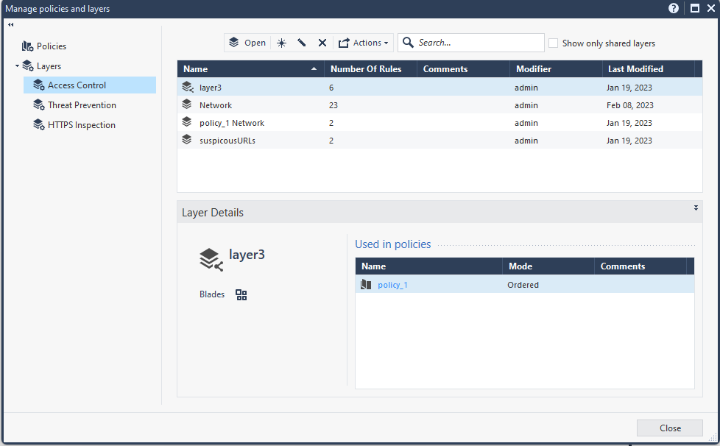
Task: Click the policy_1 Network layer icon
Action: click(187, 123)
